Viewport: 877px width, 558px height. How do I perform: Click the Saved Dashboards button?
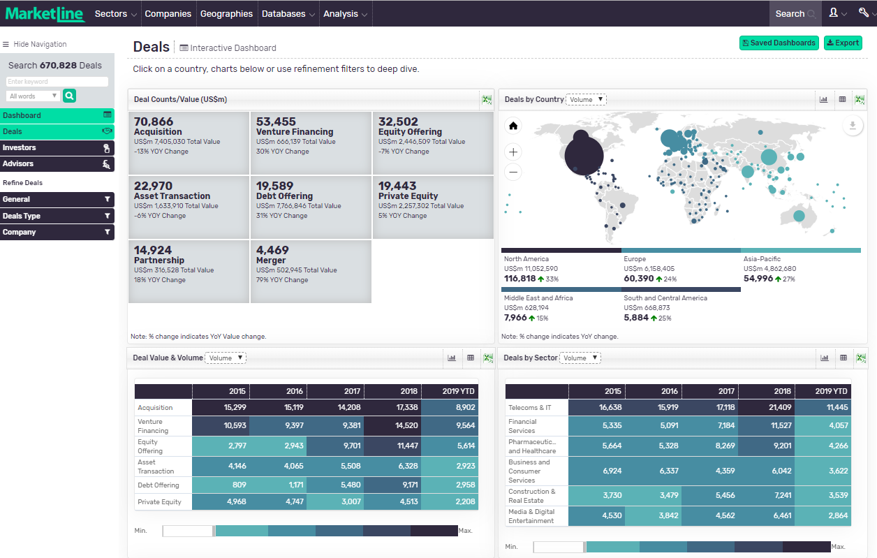click(x=779, y=43)
